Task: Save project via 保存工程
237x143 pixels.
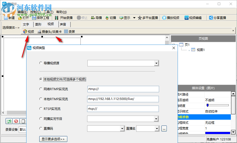Action: (x=41, y=18)
